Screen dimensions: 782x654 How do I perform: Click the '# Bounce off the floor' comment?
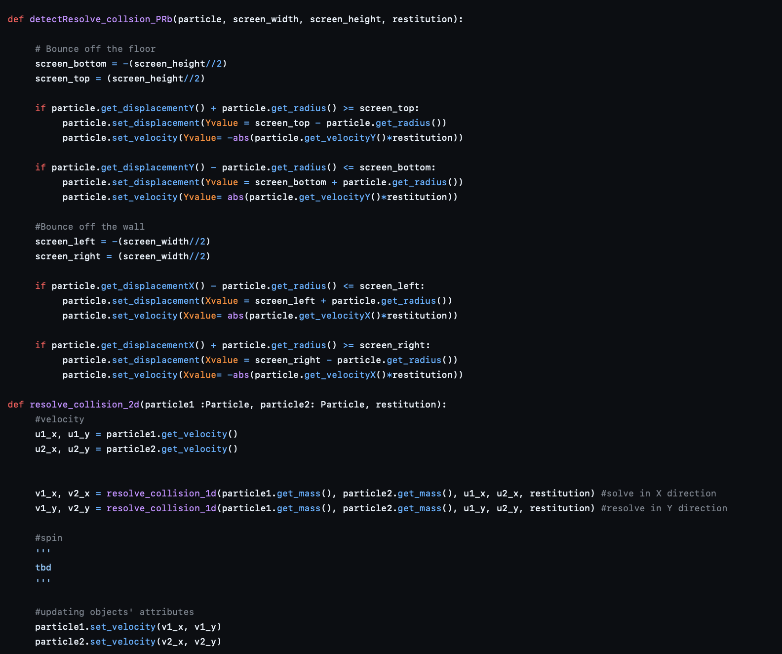(95, 49)
